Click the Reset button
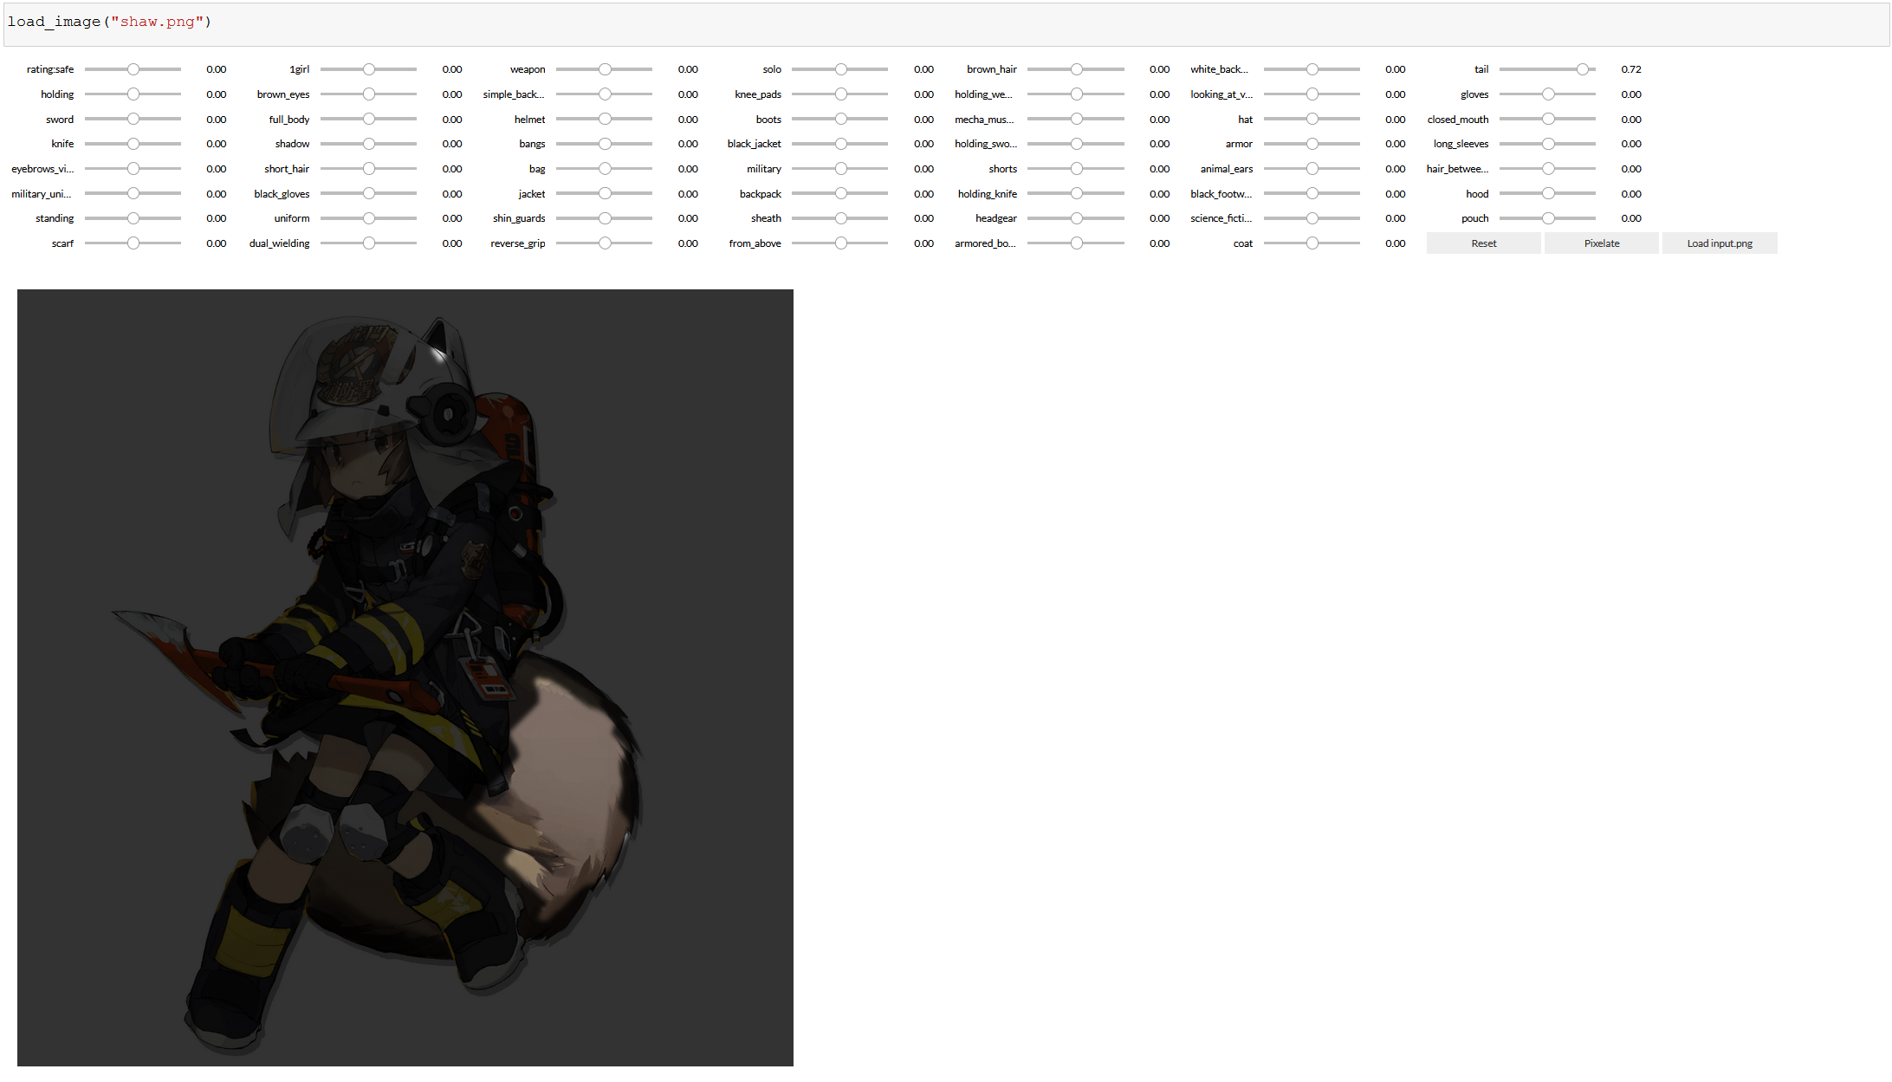This screenshot has height=1082, width=1892. click(x=1483, y=243)
